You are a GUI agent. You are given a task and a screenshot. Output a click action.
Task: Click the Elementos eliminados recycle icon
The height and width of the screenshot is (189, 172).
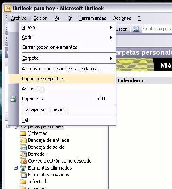pos(23,168)
